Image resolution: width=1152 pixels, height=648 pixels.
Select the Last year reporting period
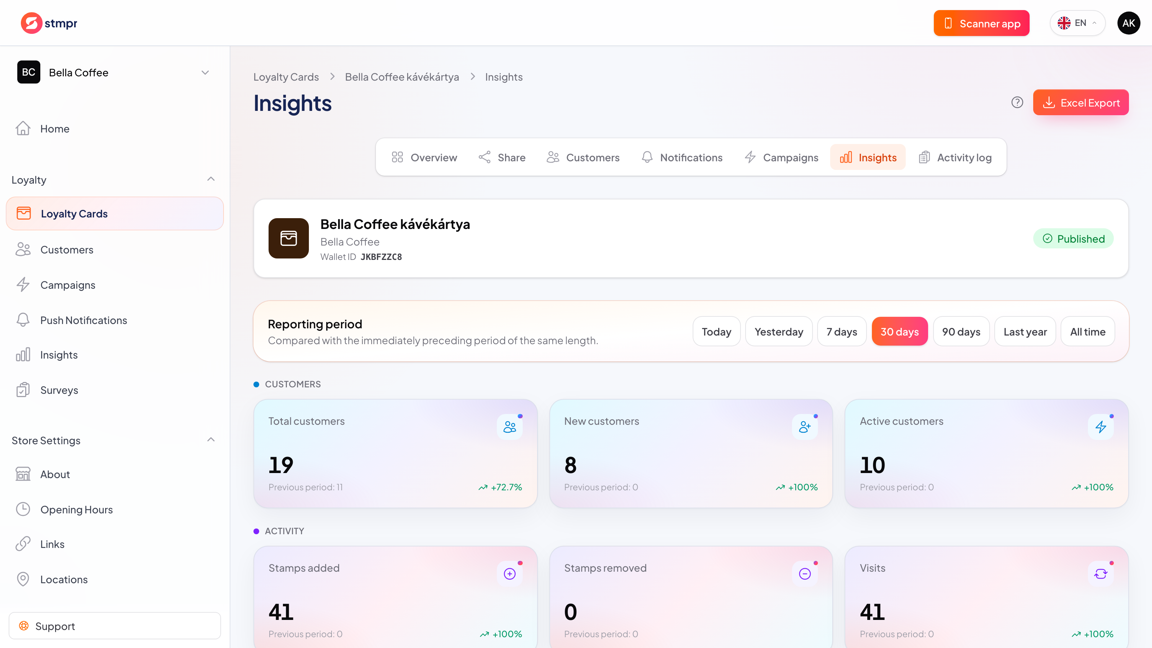click(1025, 331)
